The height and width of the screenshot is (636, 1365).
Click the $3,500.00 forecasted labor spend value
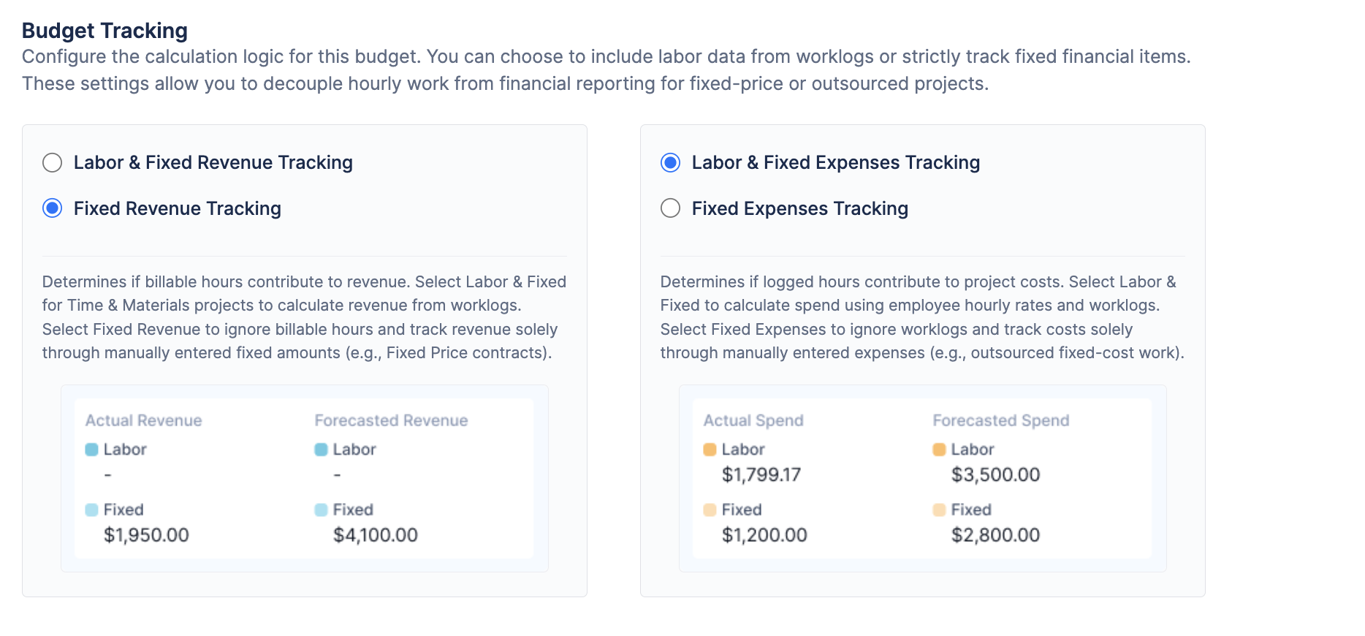click(995, 475)
